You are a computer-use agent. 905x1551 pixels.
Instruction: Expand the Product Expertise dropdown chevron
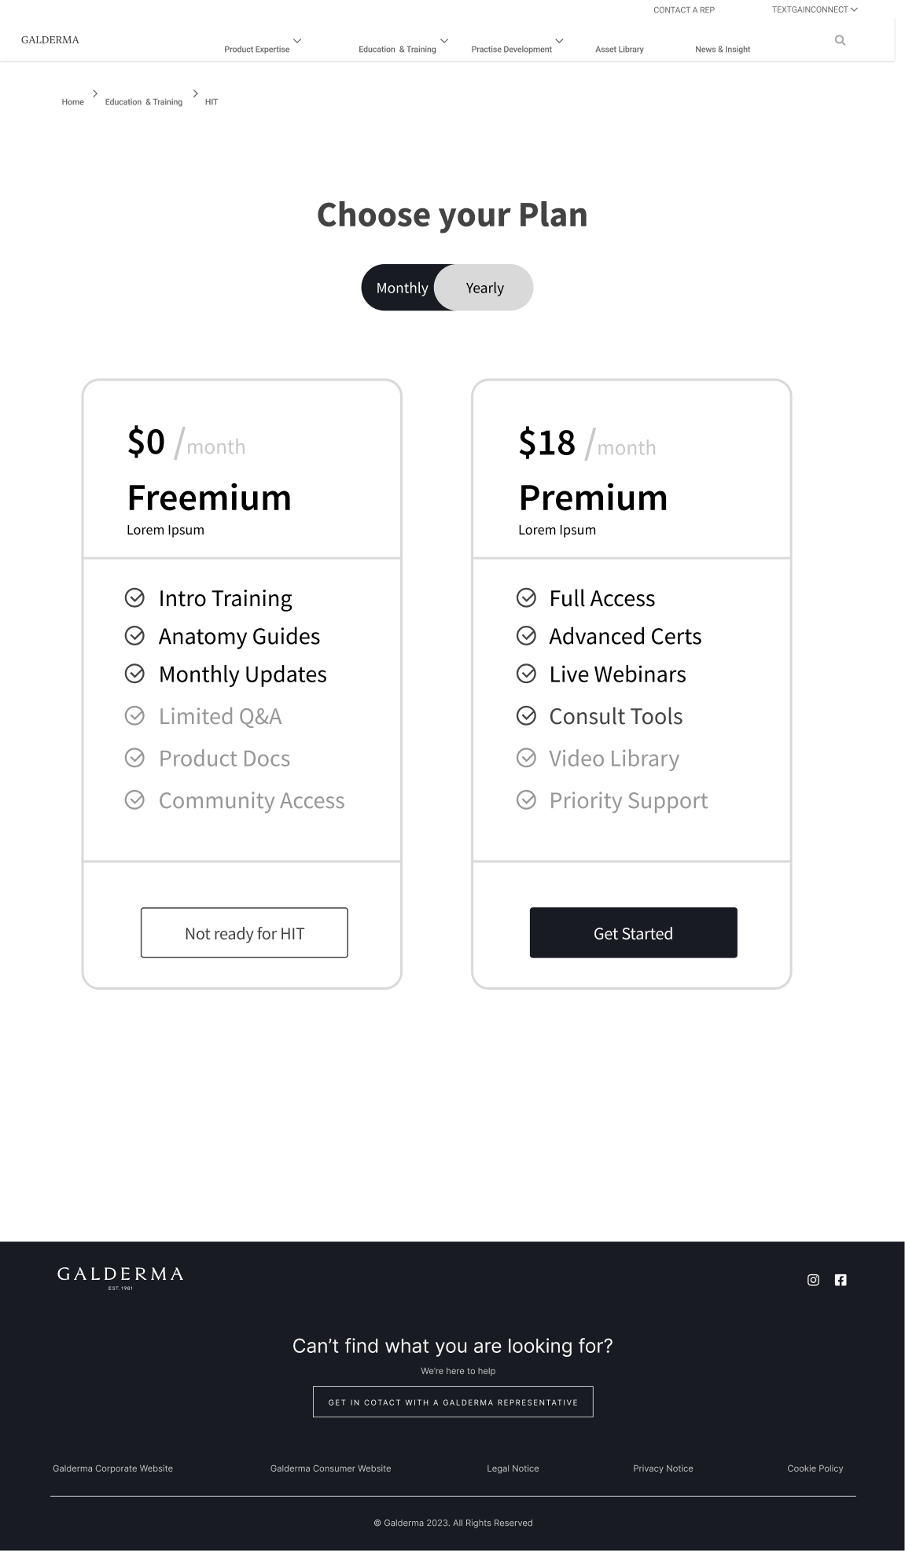[297, 41]
